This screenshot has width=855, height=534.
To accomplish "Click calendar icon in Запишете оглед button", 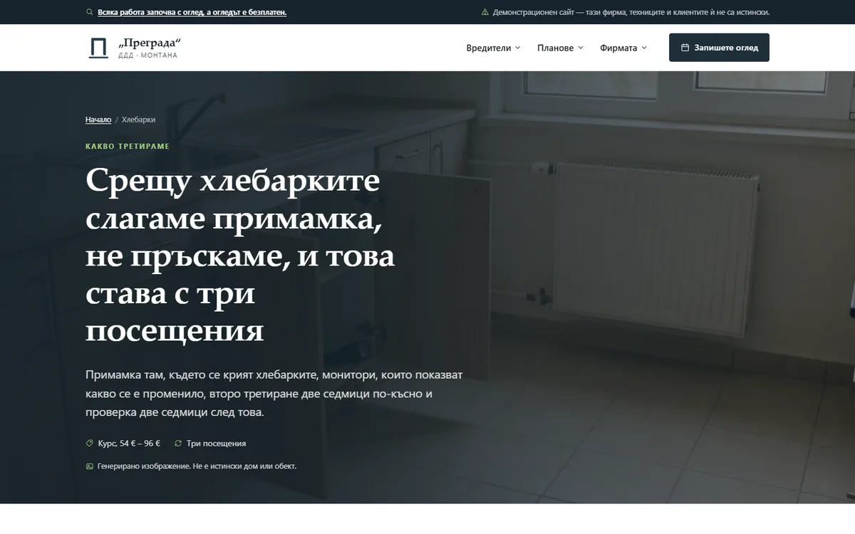I will click(x=685, y=48).
